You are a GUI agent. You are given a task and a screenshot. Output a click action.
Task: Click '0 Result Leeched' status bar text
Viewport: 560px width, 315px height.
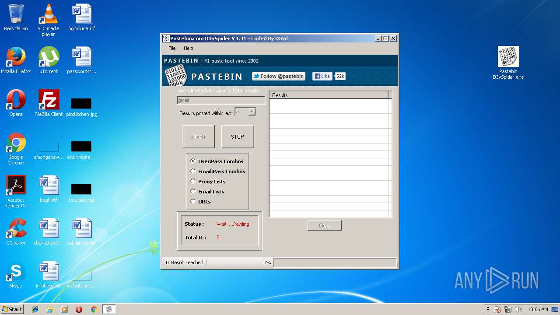185,262
